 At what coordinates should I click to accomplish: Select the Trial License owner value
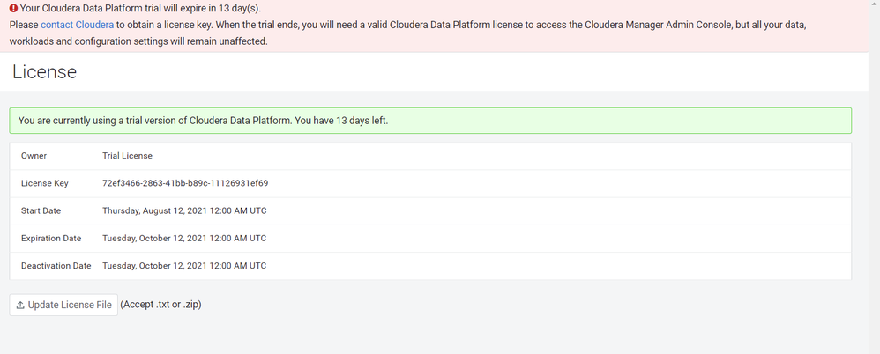(127, 156)
